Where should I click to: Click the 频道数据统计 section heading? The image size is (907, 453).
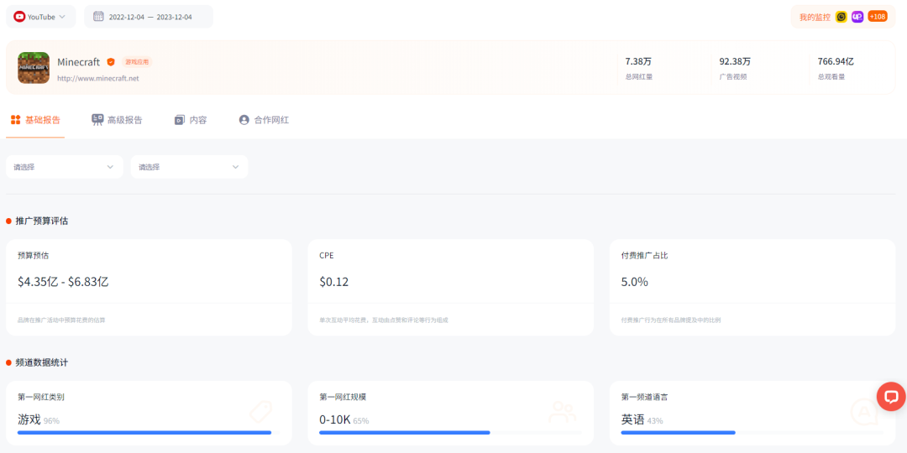point(42,363)
